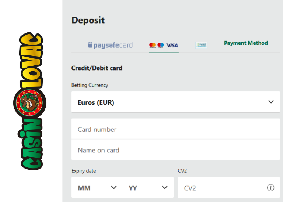This screenshot has width=283, height=202.
Task: Open the Payment Method tab
Action: (246, 43)
